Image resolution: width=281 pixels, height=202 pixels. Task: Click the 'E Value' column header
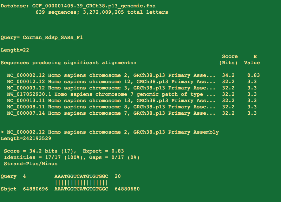(252, 60)
